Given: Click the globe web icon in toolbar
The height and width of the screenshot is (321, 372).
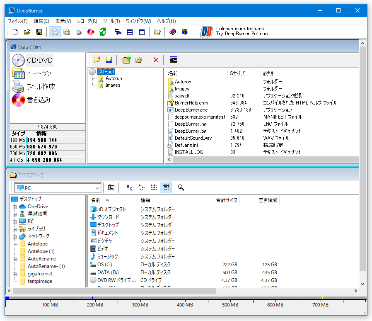Looking at the screenshot, I should click(185, 32).
